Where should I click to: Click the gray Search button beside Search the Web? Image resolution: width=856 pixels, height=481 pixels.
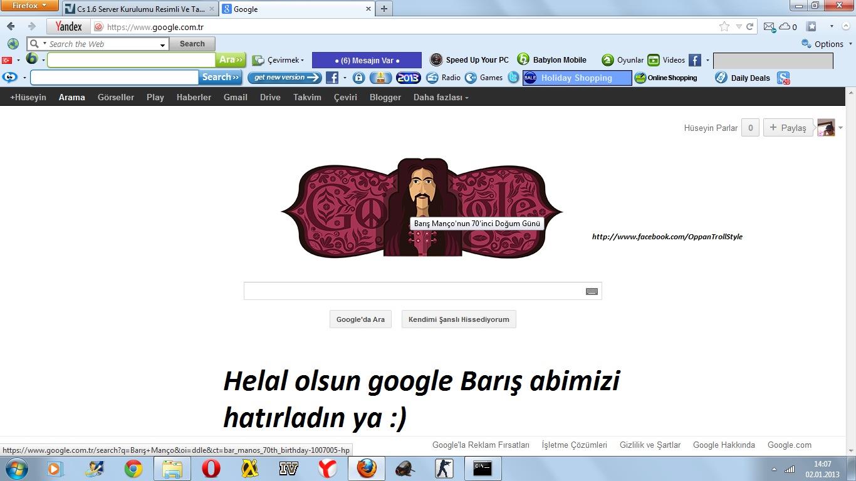pos(192,44)
